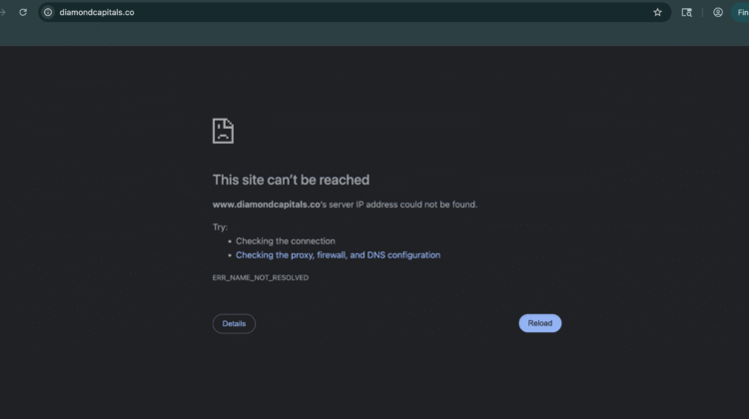
Task: Click the partially visible 'Fin' button
Action: point(742,12)
